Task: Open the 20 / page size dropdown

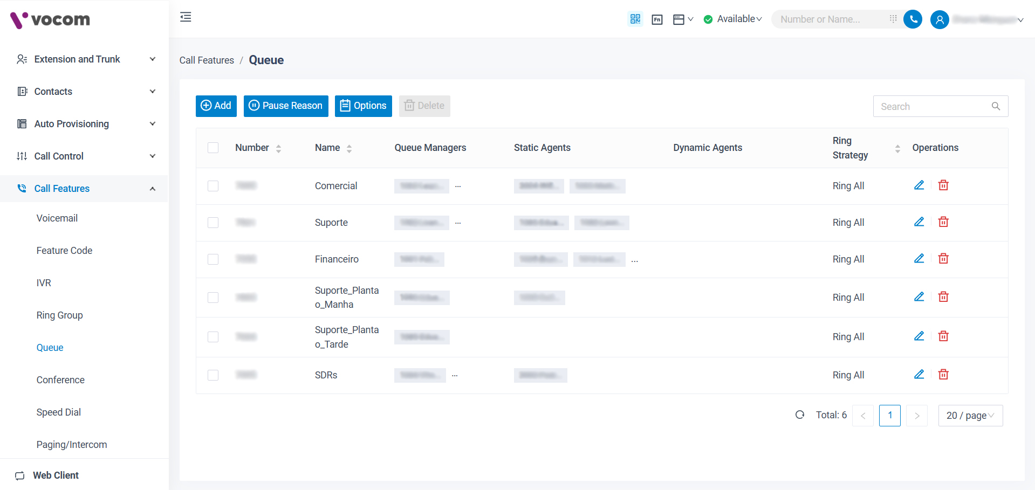Action: (970, 416)
